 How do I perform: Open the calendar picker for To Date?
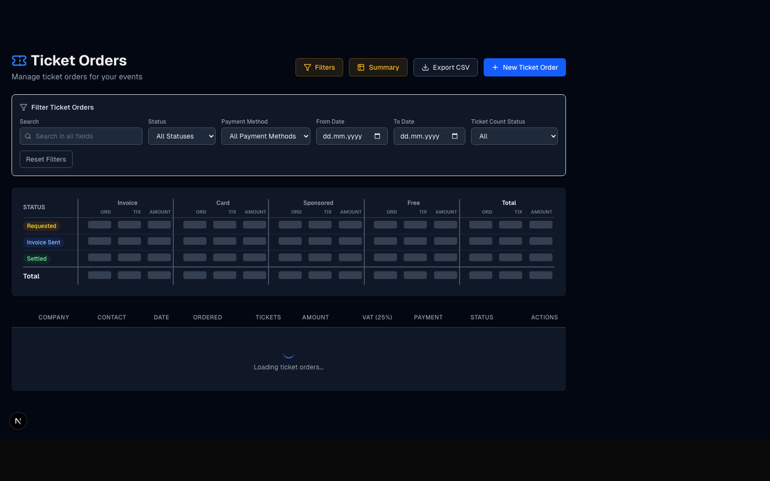point(455,136)
